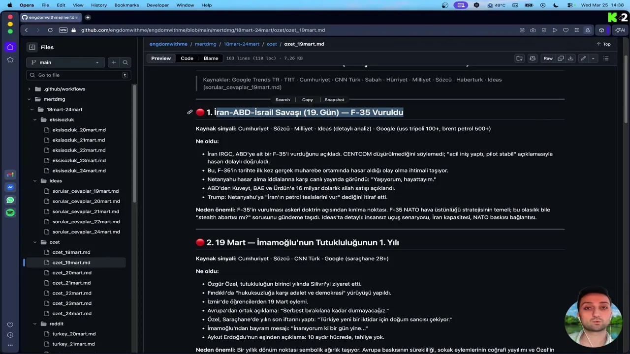
Task: Open sorular_cevaplar_21mart.md in the file tree
Action: [86, 211]
